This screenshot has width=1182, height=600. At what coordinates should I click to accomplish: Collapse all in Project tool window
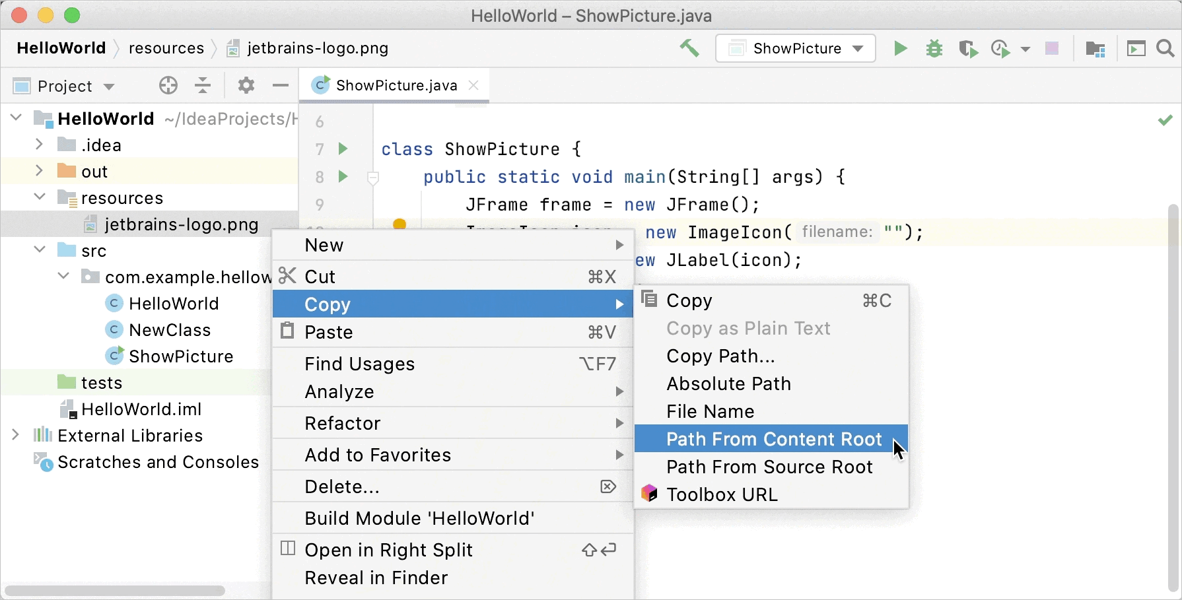pyautogui.click(x=203, y=85)
